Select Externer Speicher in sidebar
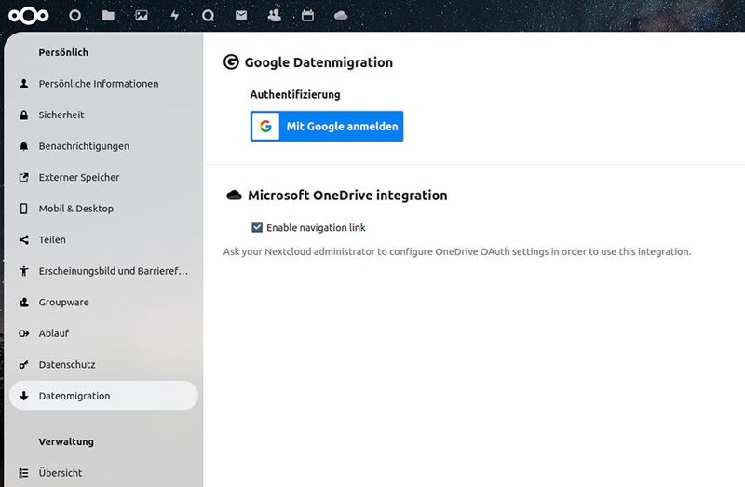Screen dimensions: 745x487 pyautogui.click(x=103, y=177)
